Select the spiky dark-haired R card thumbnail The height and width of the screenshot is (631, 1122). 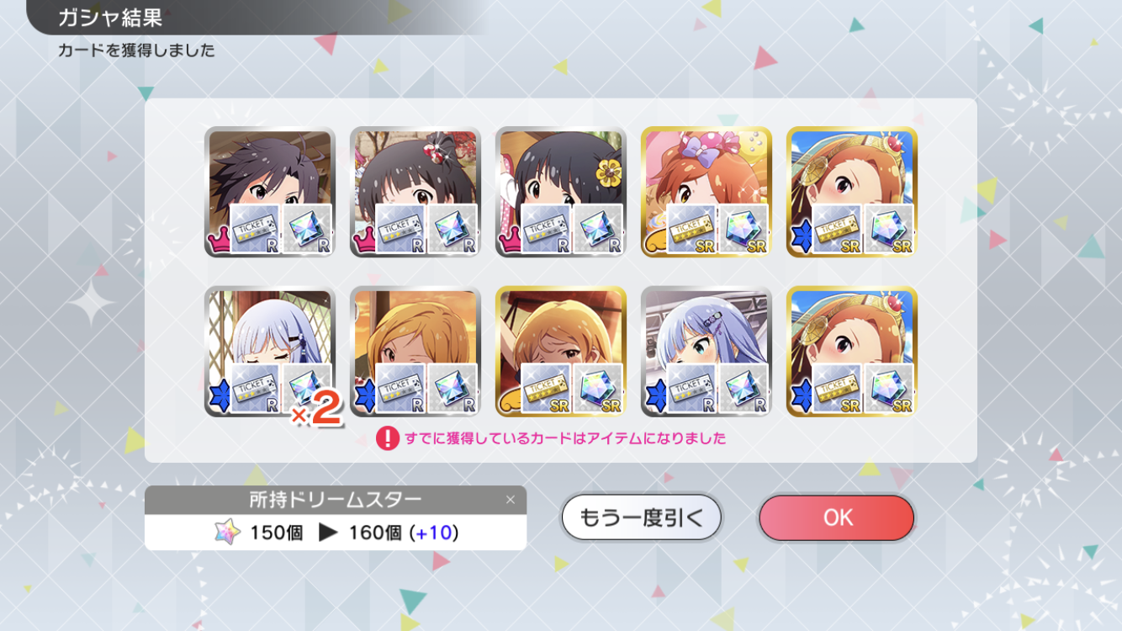270,192
